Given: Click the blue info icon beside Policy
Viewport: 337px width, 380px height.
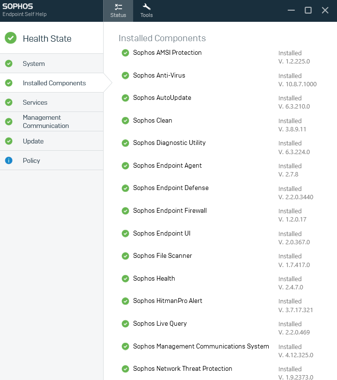Looking at the screenshot, I should (x=9, y=160).
